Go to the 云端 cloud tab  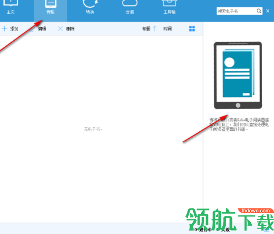pos(130,8)
